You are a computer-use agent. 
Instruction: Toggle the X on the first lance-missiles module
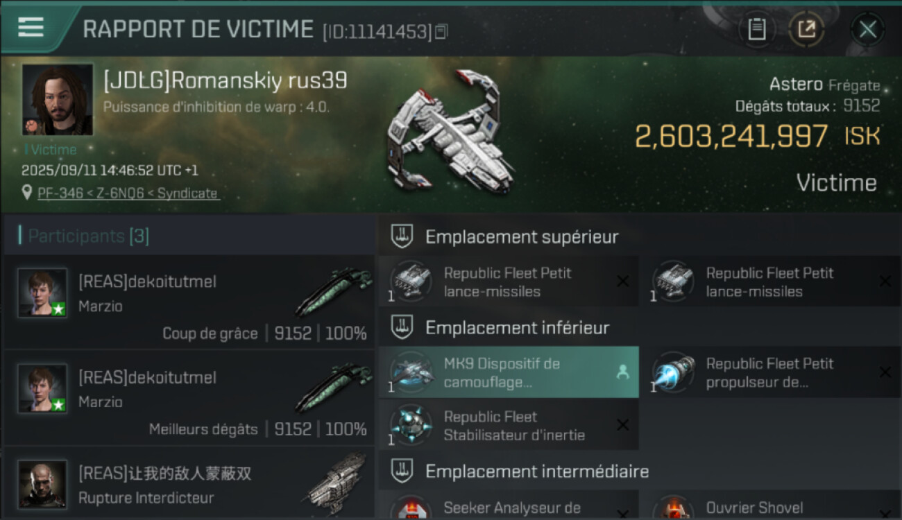click(623, 281)
